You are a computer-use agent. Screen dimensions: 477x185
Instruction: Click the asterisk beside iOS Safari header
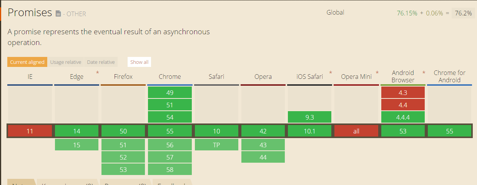(x=331, y=72)
